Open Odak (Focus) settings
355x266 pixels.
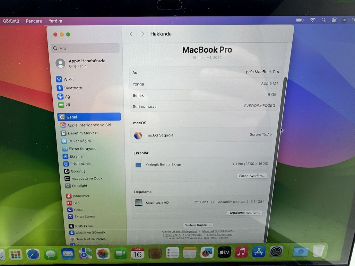point(75,210)
